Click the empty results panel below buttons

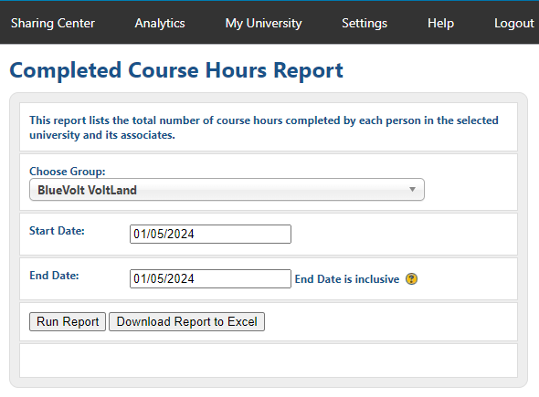(269, 360)
